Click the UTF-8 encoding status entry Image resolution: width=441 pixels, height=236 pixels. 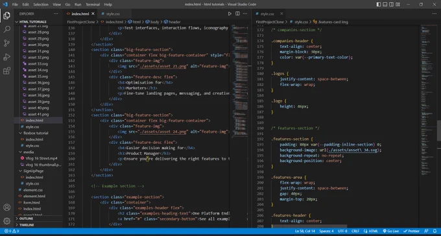pos(342,231)
